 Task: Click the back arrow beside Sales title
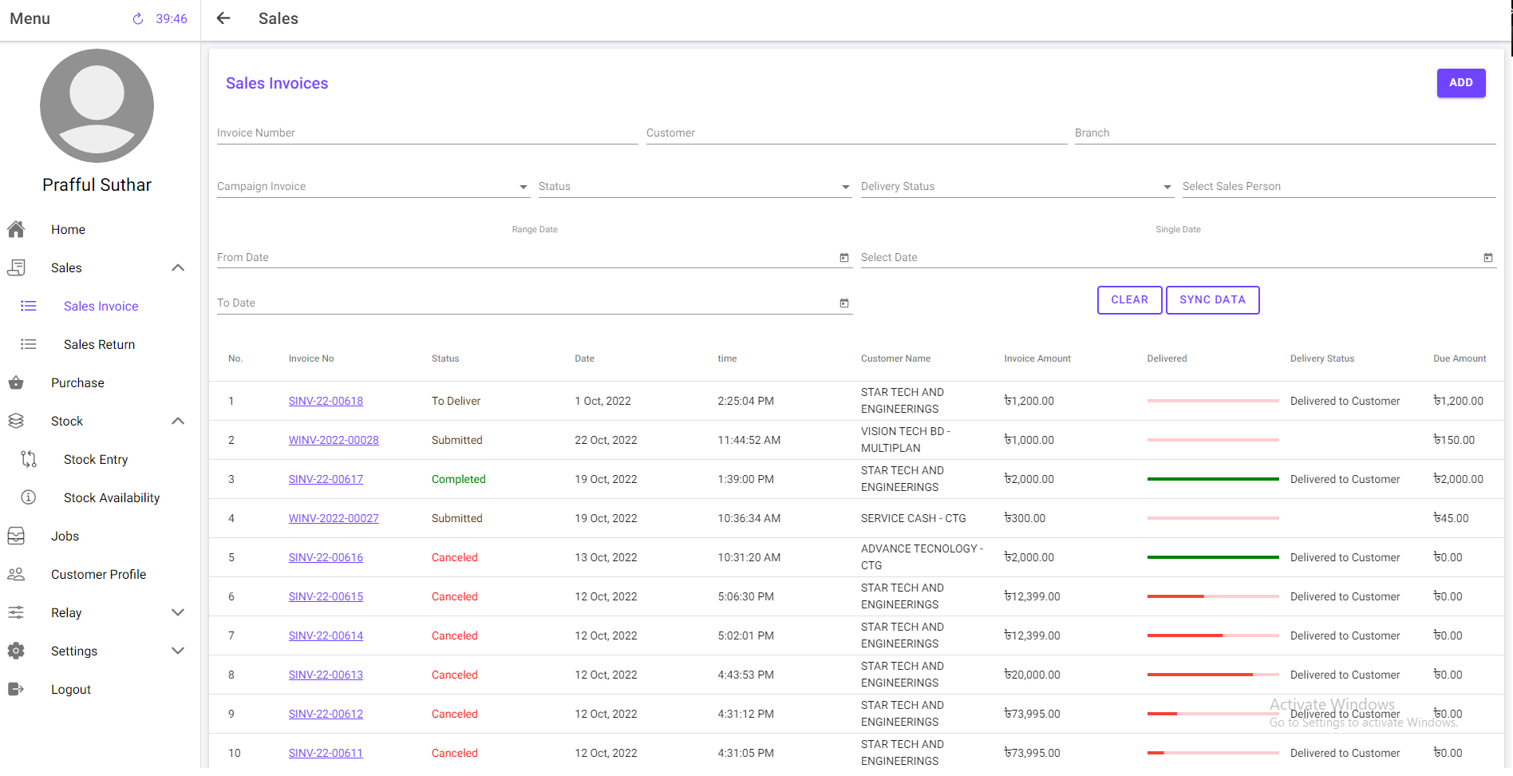point(223,18)
